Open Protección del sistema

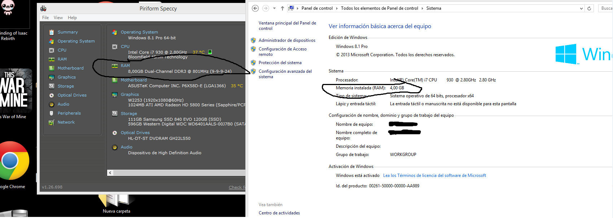[280, 63]
